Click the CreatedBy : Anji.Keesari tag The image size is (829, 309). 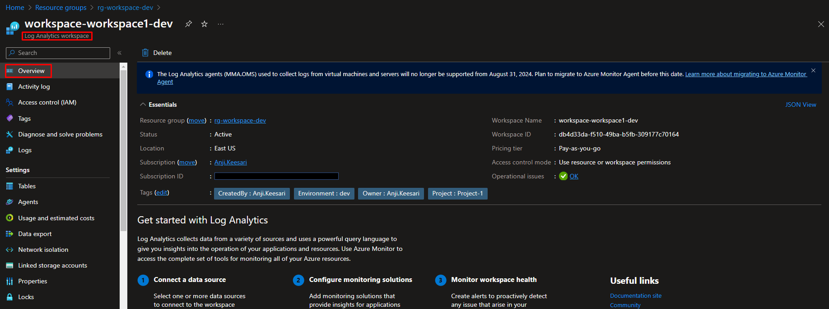tap(252, 193)
